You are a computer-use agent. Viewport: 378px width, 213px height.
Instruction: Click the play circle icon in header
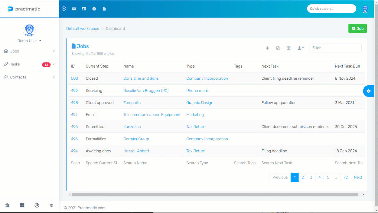(x=94, y=9)
